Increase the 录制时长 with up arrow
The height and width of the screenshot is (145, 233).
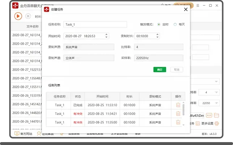(x=157, y=35)
